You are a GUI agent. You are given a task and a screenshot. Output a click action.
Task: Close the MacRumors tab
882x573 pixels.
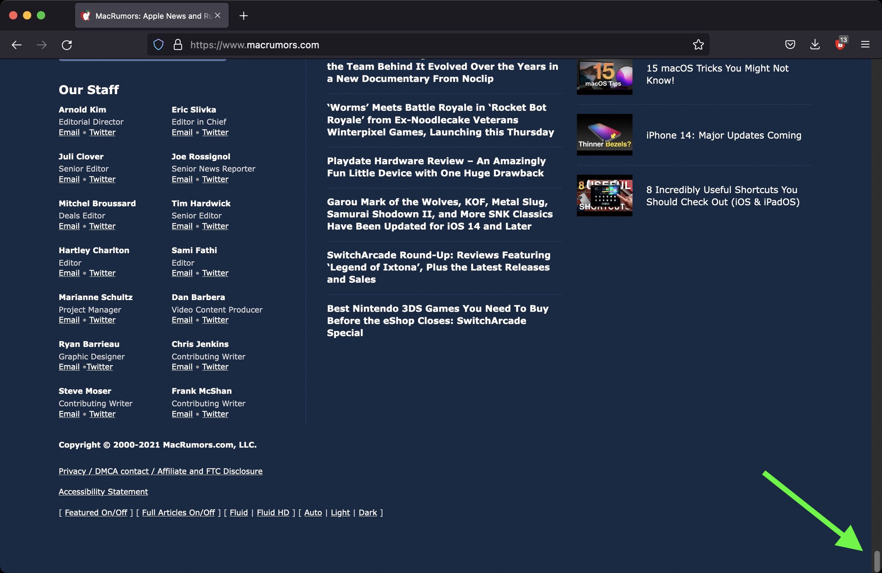coord(218,15)
